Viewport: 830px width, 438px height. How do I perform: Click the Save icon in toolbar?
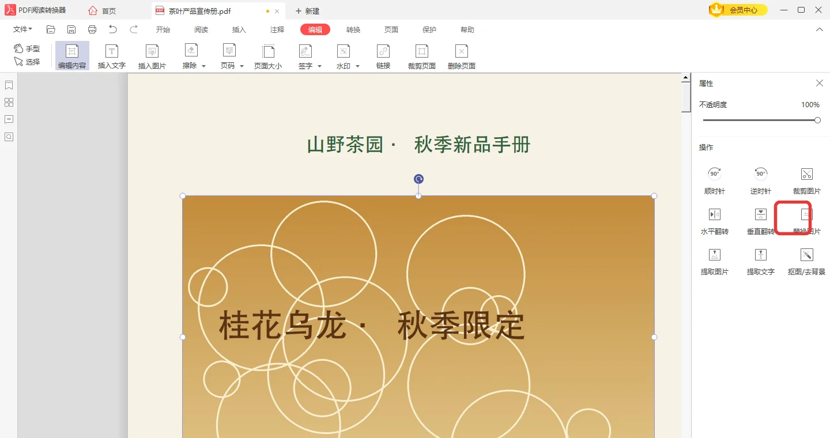(x=71, y=29)
